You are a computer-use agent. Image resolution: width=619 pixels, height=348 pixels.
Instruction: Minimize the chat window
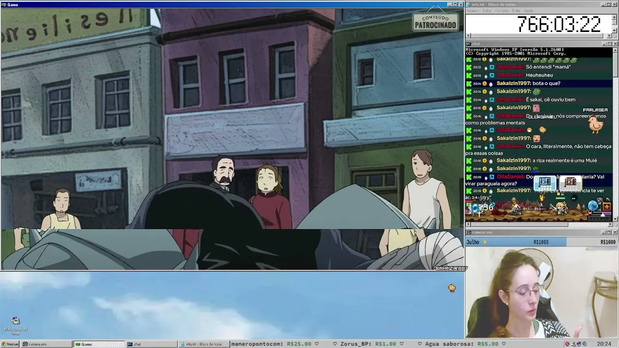click(x=604, y=44)
